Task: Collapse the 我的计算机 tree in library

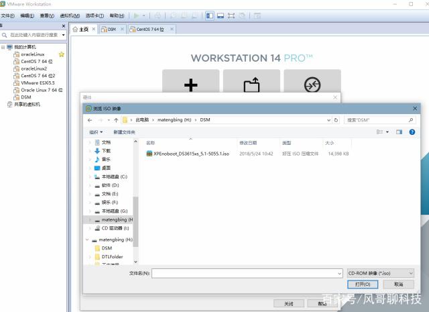Action: [3, 47]
